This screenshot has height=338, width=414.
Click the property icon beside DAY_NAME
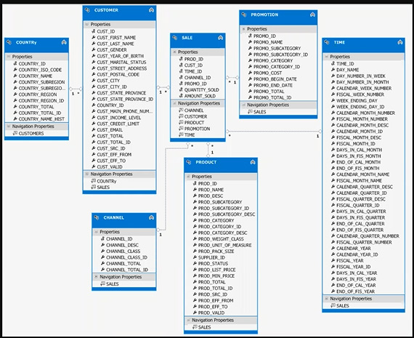click(333, 70)
